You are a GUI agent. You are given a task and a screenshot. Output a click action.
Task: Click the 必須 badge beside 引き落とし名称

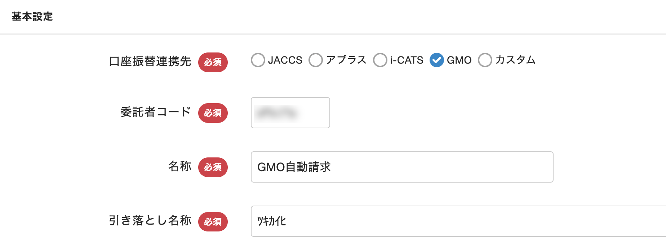pos(213,222)
